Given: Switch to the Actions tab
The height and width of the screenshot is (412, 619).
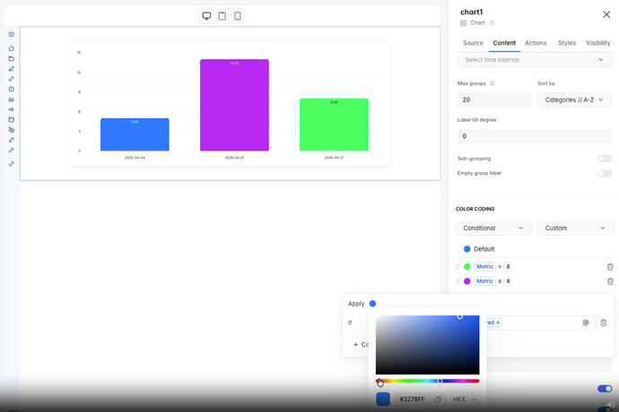Looking at the screenshot, I should pos(536,43).
